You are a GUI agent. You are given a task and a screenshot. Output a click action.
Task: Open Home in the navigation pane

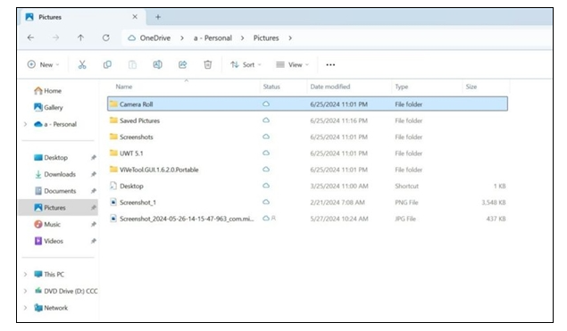[47, 91]
